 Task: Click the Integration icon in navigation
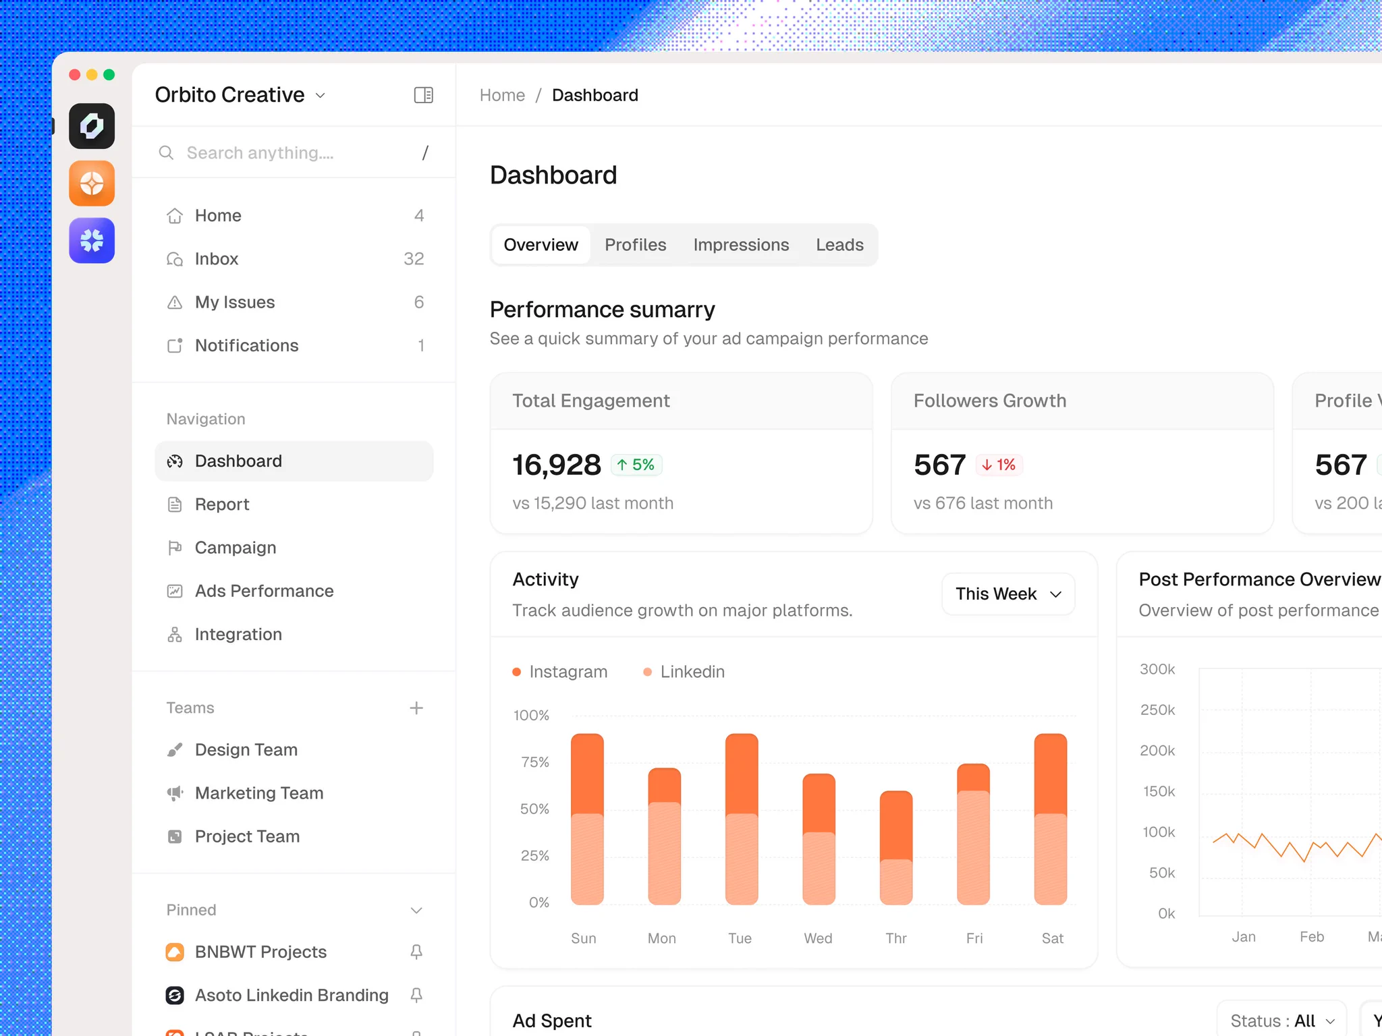(175, 634)
